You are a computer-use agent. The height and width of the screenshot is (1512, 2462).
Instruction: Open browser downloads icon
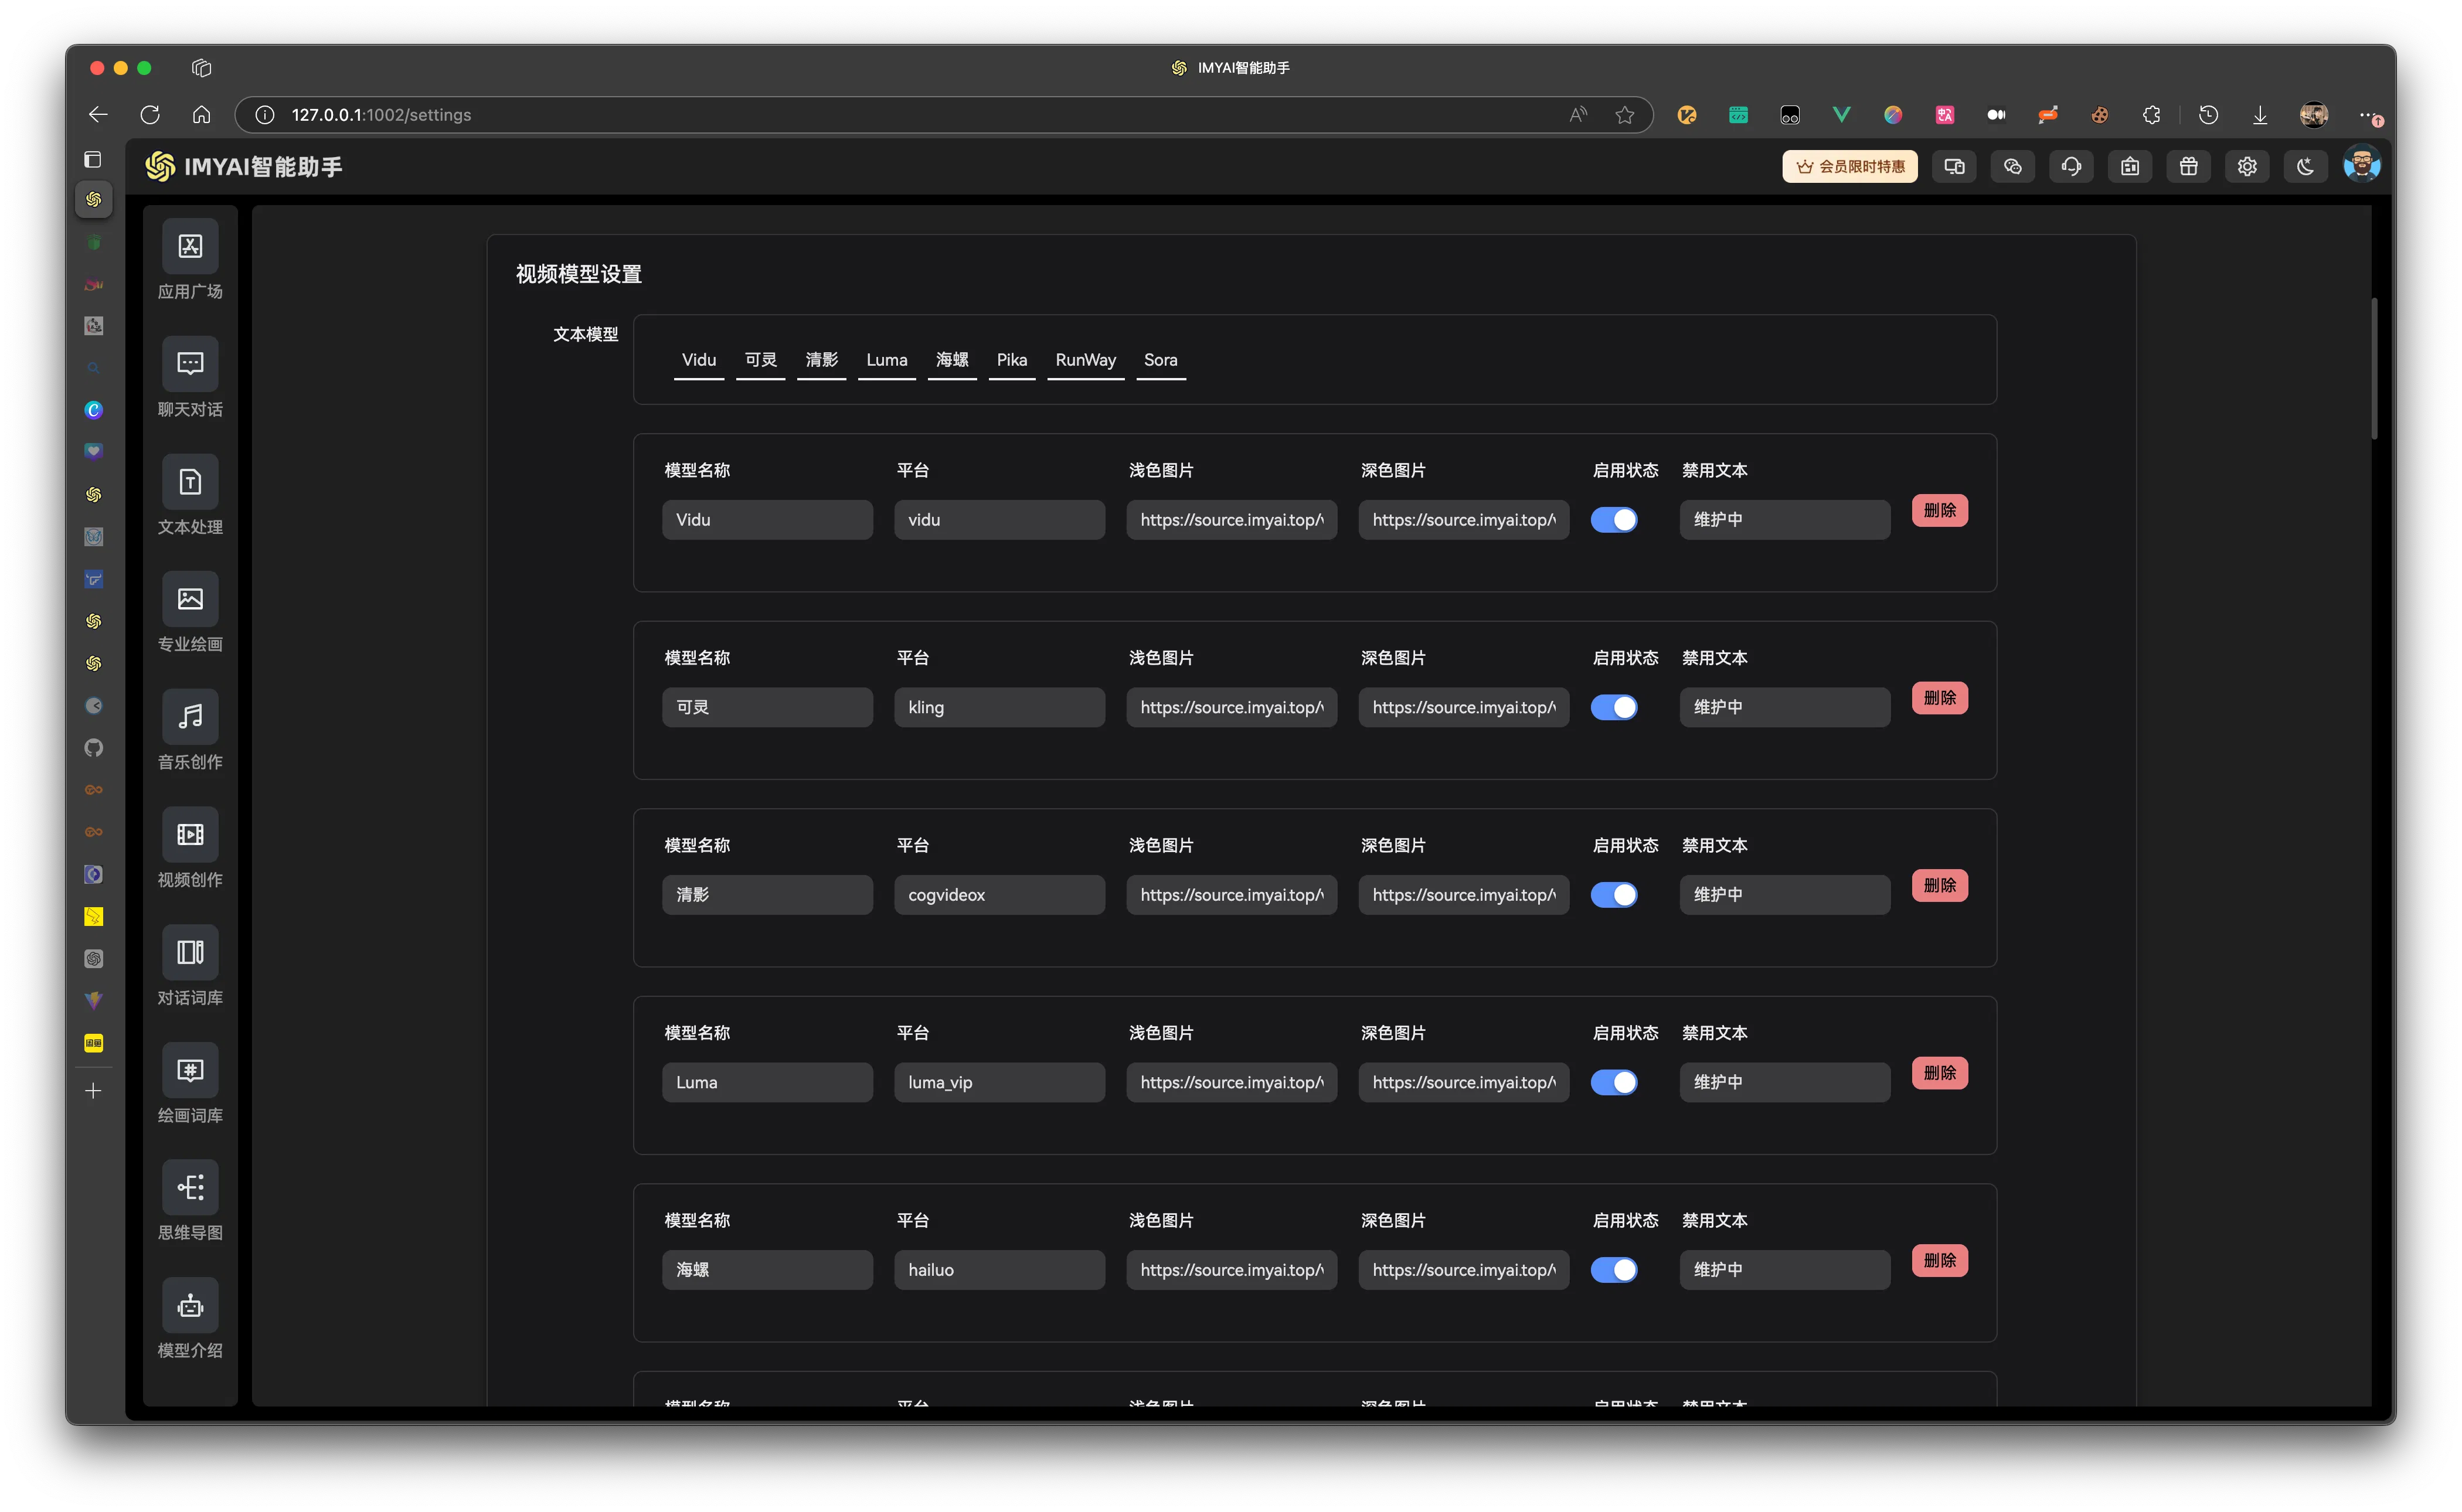point(2259,115)
